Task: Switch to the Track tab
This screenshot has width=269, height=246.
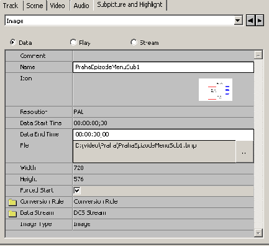Action: [x=11, y=6]
